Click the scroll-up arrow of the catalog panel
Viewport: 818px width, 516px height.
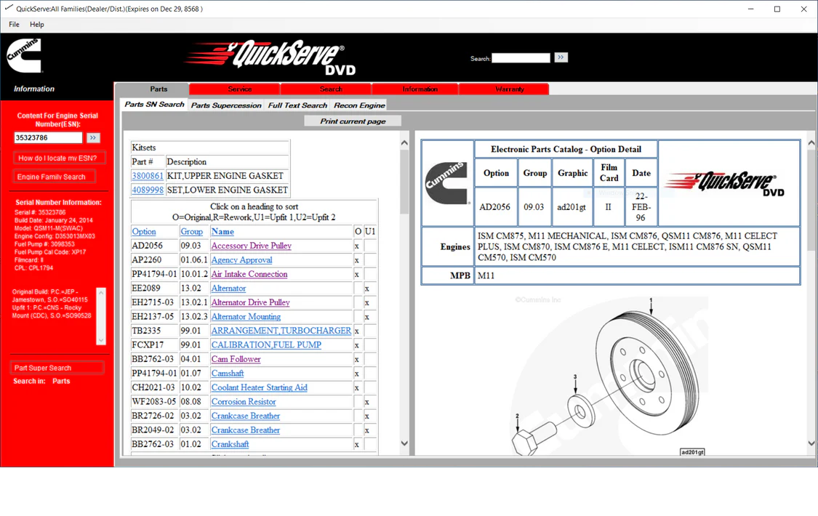810,142
